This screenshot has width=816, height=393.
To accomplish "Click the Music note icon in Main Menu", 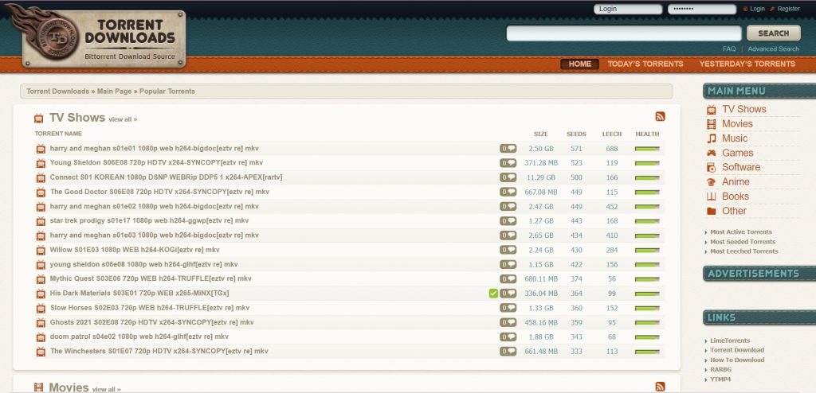I will [x=711, y=138].
